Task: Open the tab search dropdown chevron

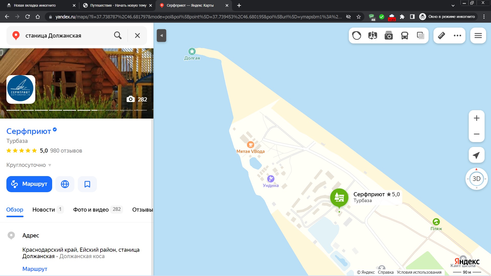Action: tap(453, 5)
